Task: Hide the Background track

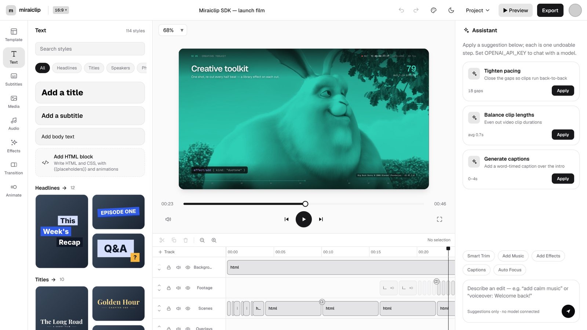Action: click(x=188, y=267)
